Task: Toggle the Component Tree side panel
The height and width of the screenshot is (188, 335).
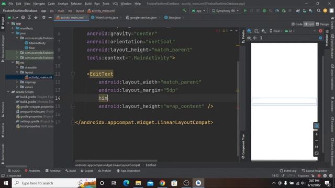Action: click(x=243, y=146)
